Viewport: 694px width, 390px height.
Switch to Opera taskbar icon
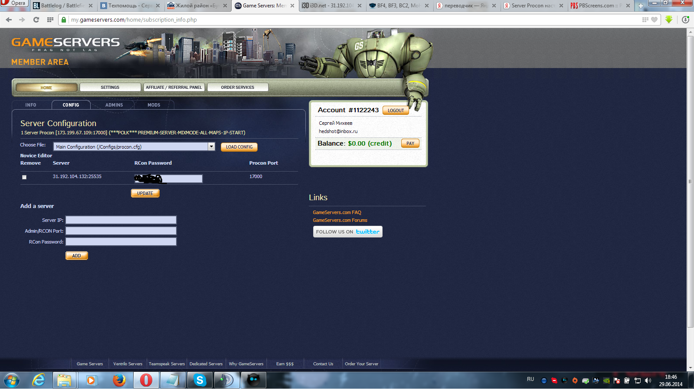[x=146, y=380]
